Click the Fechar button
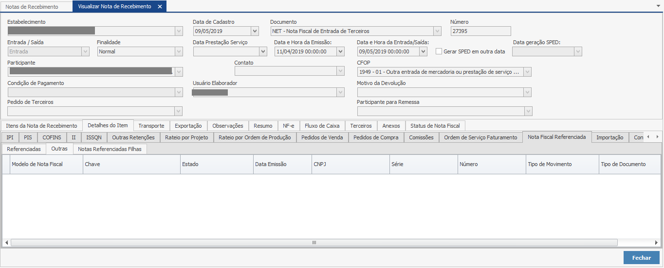 tap(641, 258)
